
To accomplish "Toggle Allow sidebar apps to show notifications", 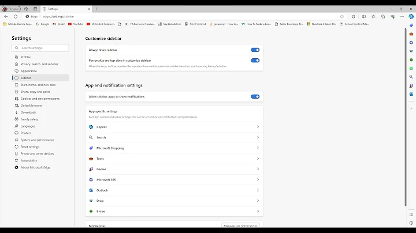I will click(255, 97).
